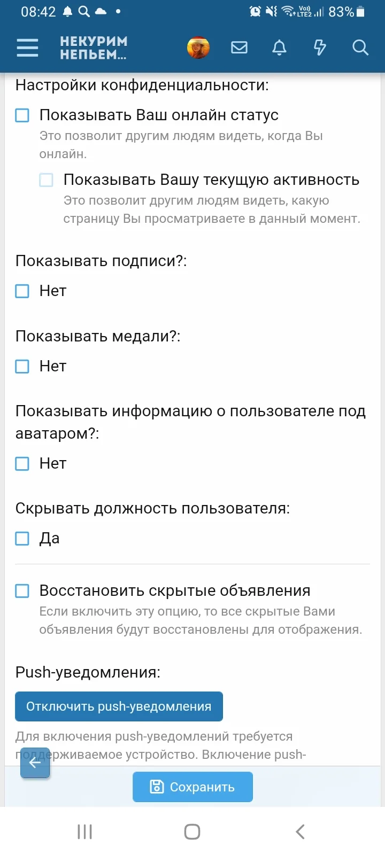Open the hamburger navigation menu

click(x=27, y=48)
